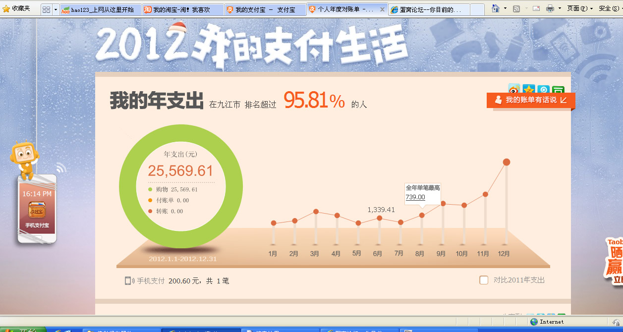Share via the green square icon
Image resolution: width=623 pixels, height=332 pixels.
(x=558, y=90)
